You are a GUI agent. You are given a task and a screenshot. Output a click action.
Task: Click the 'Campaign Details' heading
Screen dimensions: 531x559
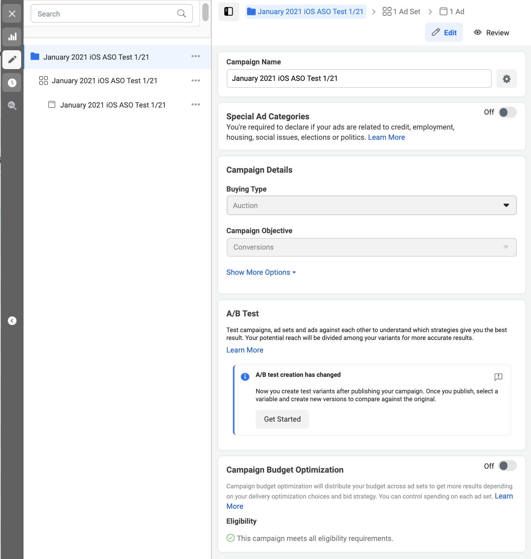coord(259,170)
